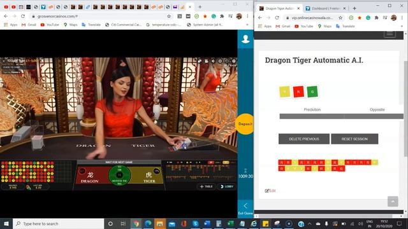
Task: Click the yellow Y result button
Action: [x=285, y=92]
